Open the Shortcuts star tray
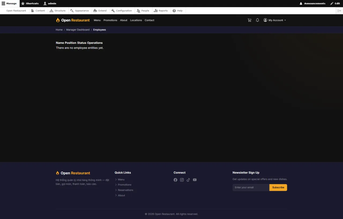The height and width of the screenshot is (219, 343). [30, 3]
